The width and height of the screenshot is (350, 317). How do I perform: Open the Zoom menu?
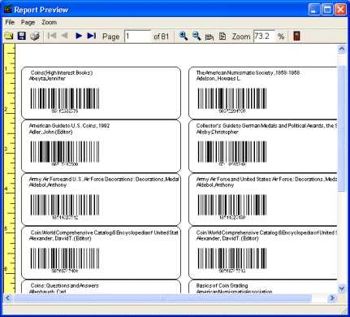pos(49,22)
